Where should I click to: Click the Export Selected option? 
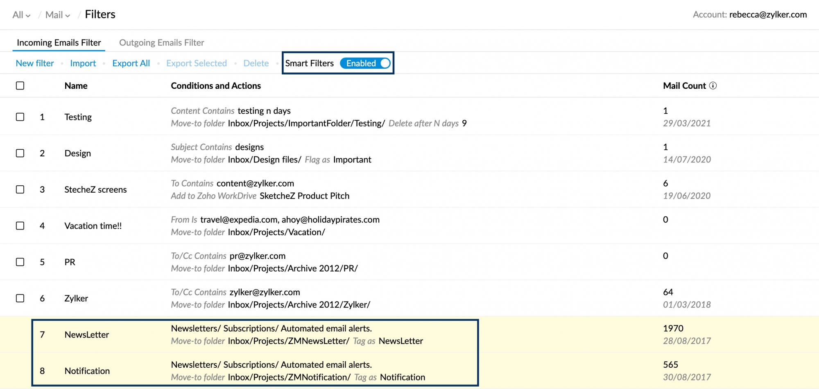click(196, 63)
